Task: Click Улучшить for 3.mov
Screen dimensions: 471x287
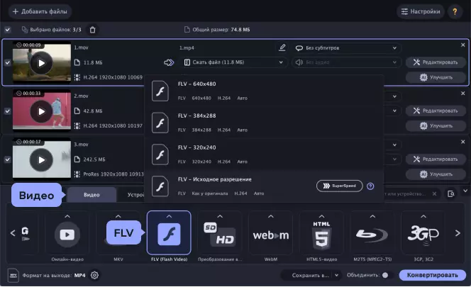Action: click(436, 174)
